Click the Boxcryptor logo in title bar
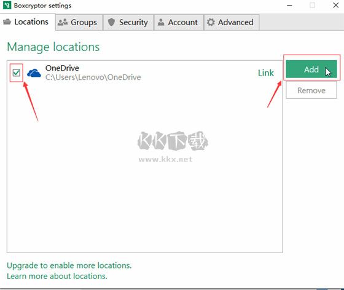Viewport: 344px width, 290px height. pyautogui.click(x=7, y=6)
